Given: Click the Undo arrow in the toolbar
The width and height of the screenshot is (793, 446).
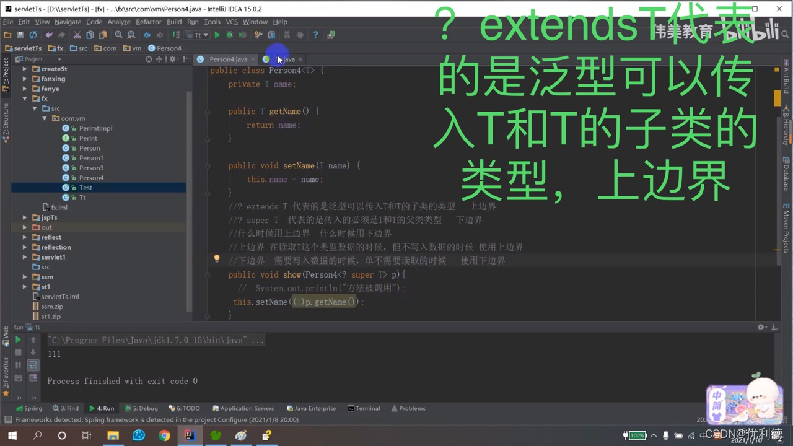Looking at the screenshot, I should tap(50, 35).
